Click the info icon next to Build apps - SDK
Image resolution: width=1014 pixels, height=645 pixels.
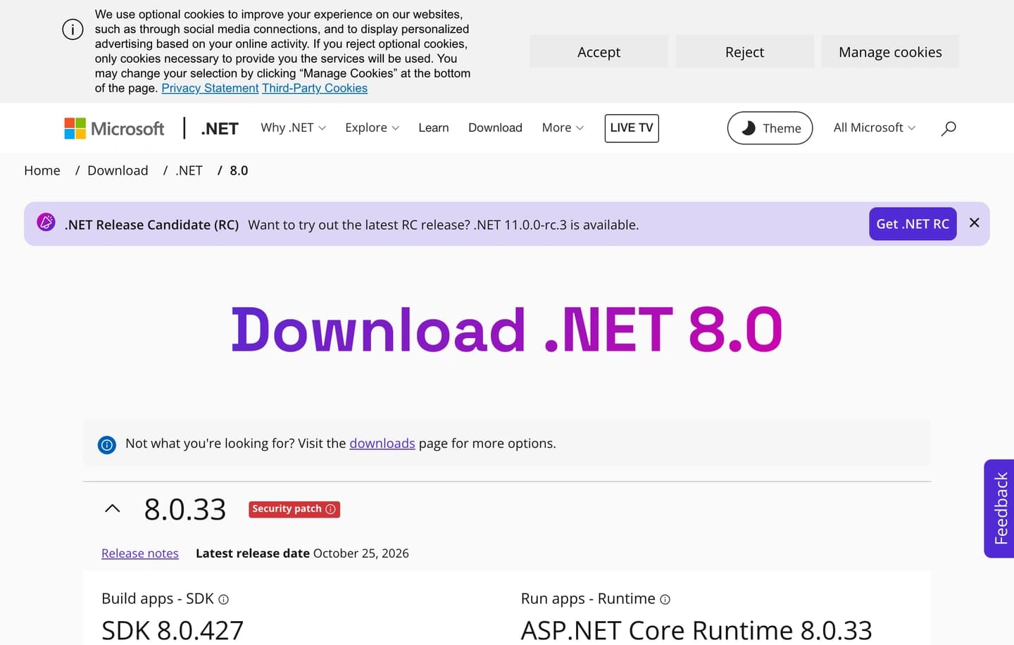click(x=223, y=599)
